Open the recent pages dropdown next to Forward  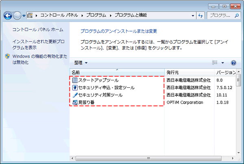pos(24,16)
